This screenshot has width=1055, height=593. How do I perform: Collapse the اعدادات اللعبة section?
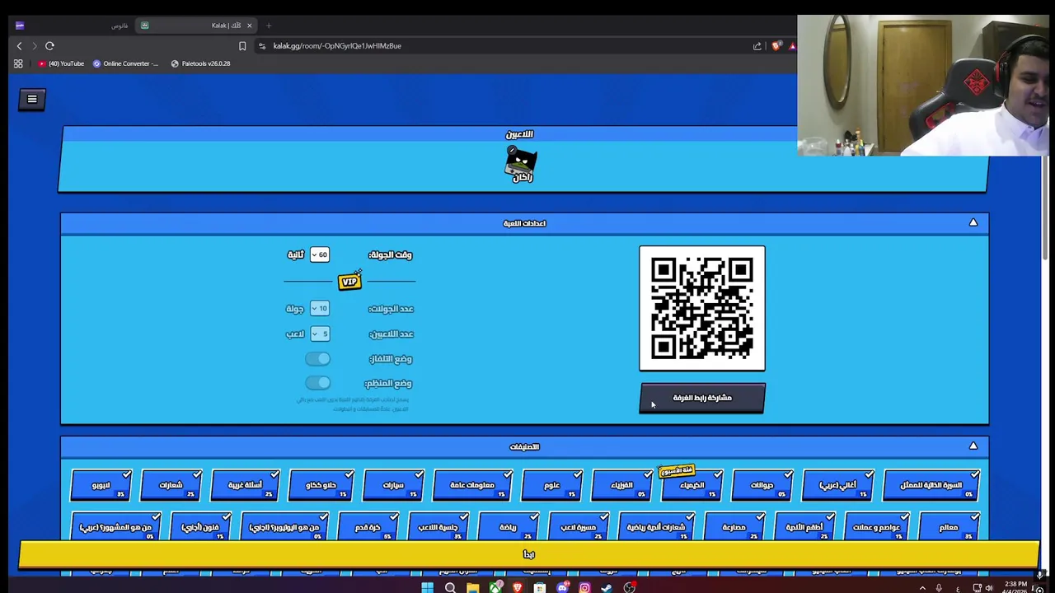(x=973, y=222)
